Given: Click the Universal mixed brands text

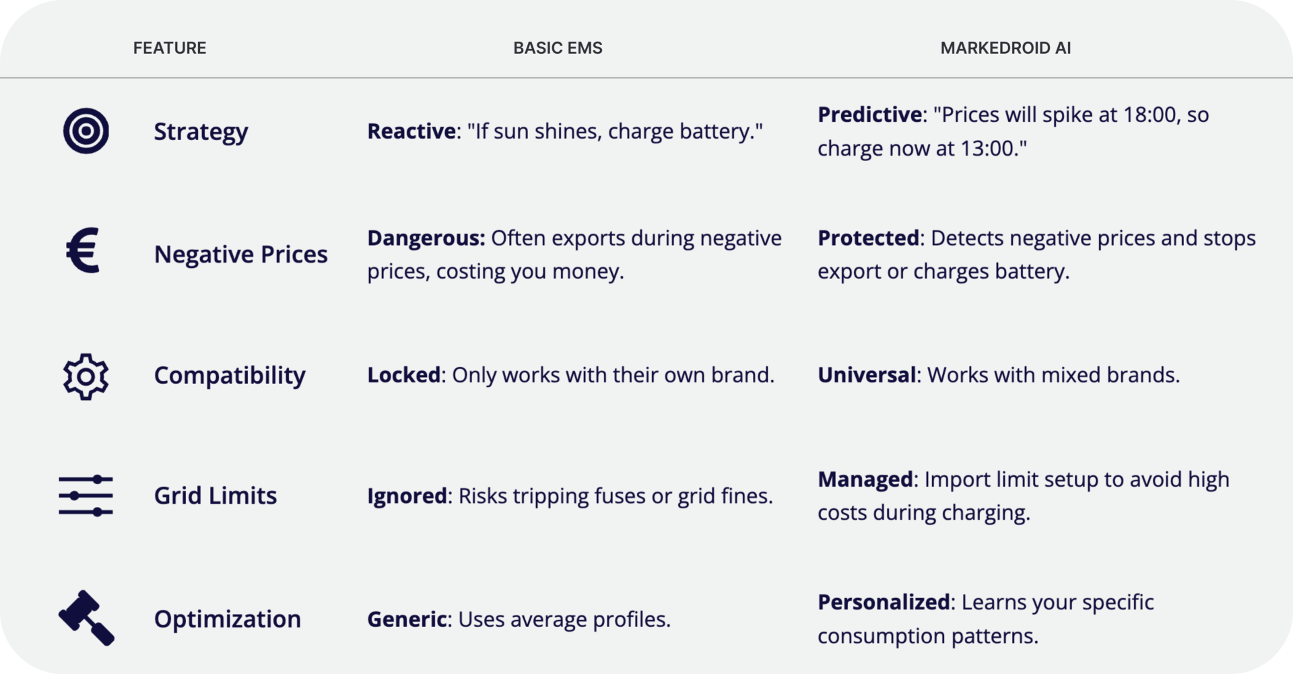Looking at the screenshot, I should click(x=999, y=375).
